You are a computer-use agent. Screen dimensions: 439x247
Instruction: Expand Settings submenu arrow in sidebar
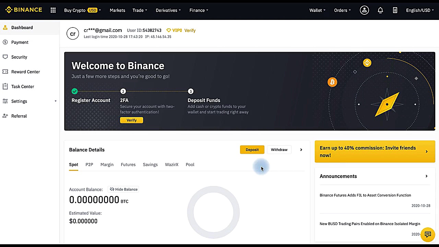tap(56, 101)
